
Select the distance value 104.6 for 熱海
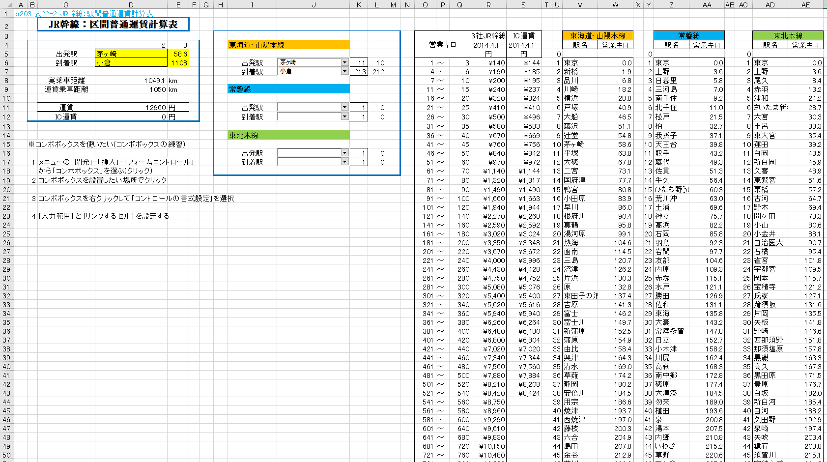pyautogui.click(x=615, y=243)
